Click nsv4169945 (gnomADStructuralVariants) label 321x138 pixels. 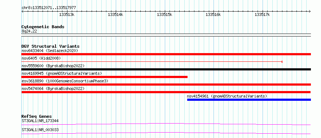tap(62, 73)
